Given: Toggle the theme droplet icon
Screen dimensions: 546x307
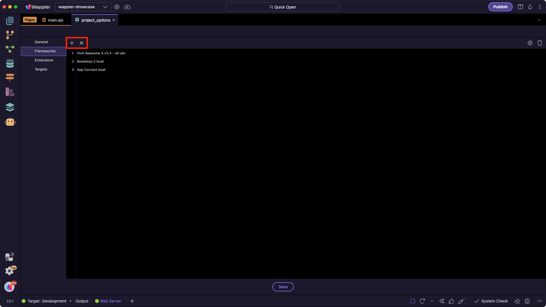Looking at the screenshot, I should click(x=530, y=7).
